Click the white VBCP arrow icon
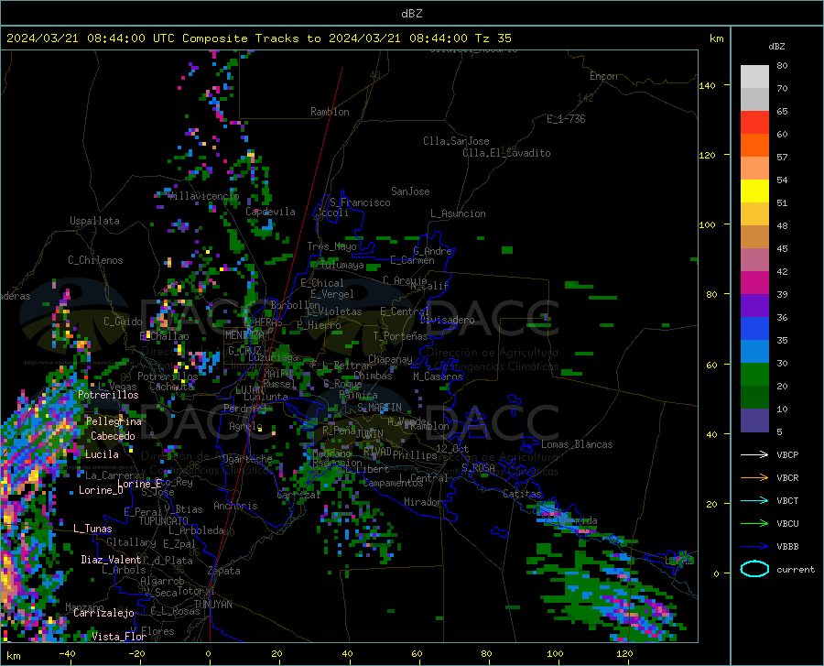Viewport: 824px width, 666px height. (754, 454)
